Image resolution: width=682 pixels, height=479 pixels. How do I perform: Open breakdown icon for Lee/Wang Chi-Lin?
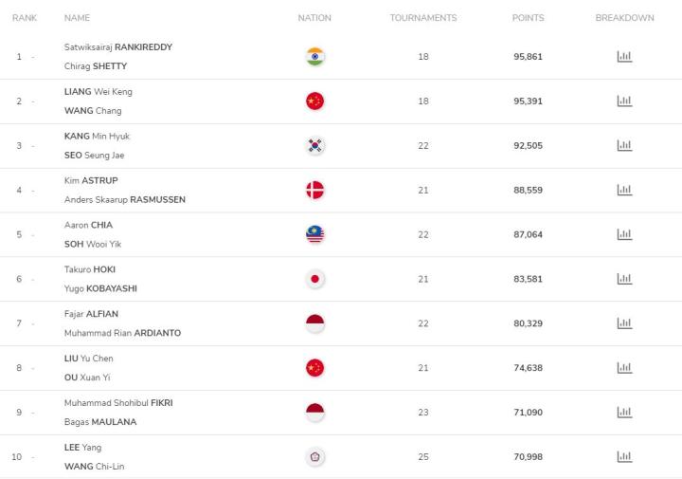(624, 456)
